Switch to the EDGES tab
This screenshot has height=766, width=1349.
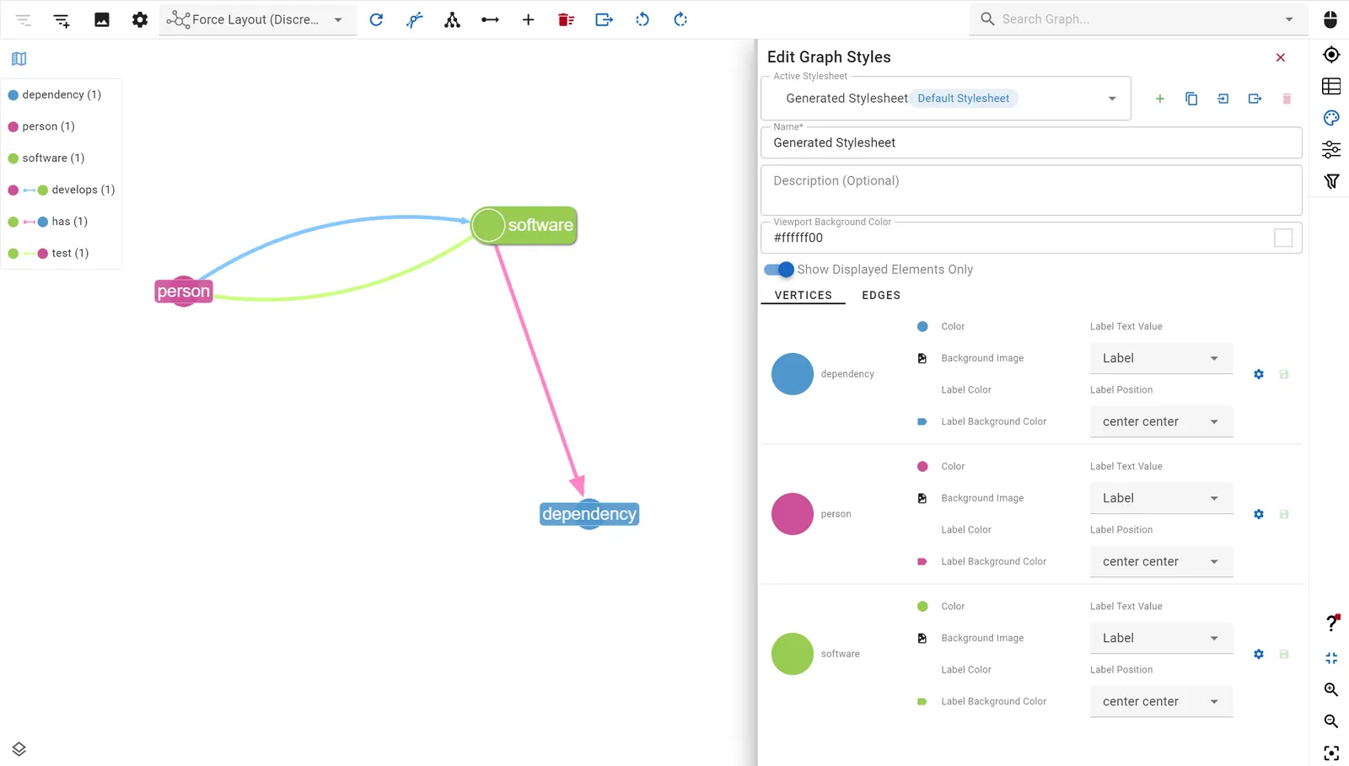click(881, 295)
